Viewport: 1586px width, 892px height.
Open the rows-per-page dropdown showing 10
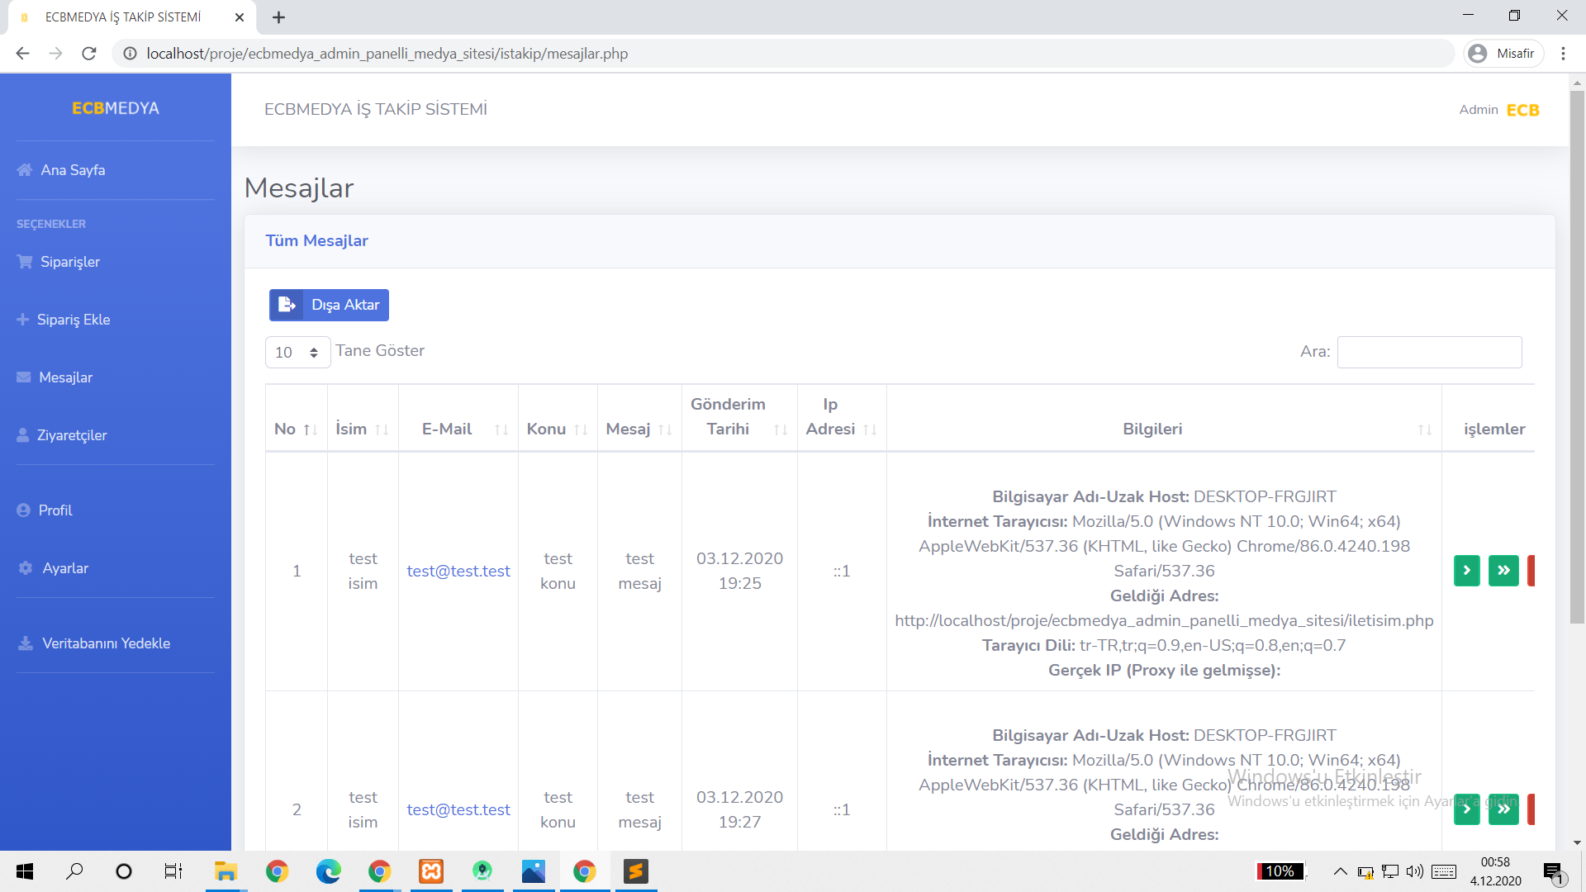297,353
